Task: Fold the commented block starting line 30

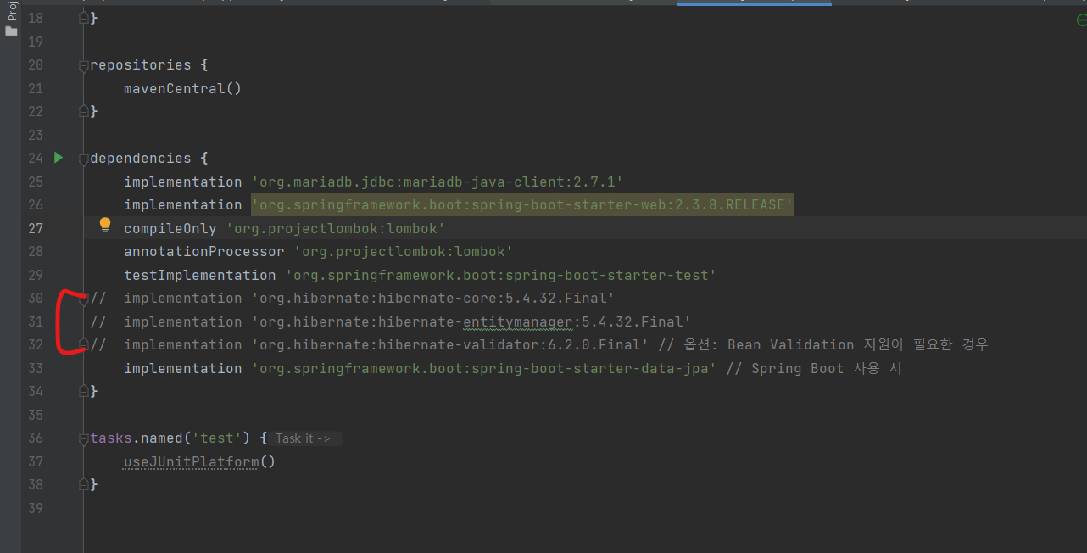Action: pos(83,299)
